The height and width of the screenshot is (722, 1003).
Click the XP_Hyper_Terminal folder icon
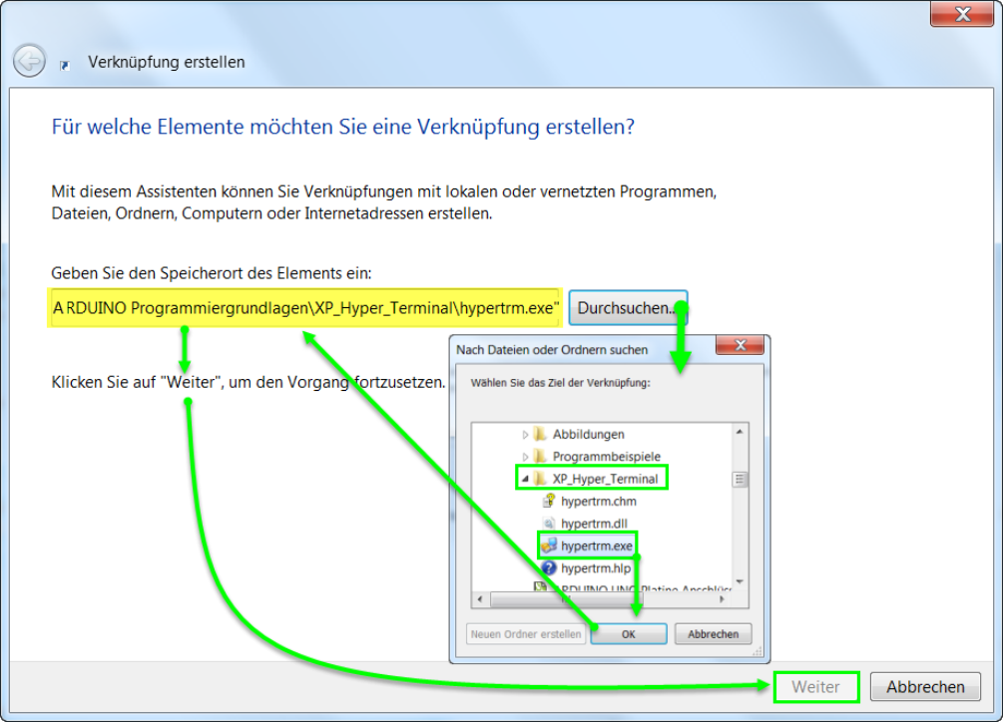click(540, 479)
